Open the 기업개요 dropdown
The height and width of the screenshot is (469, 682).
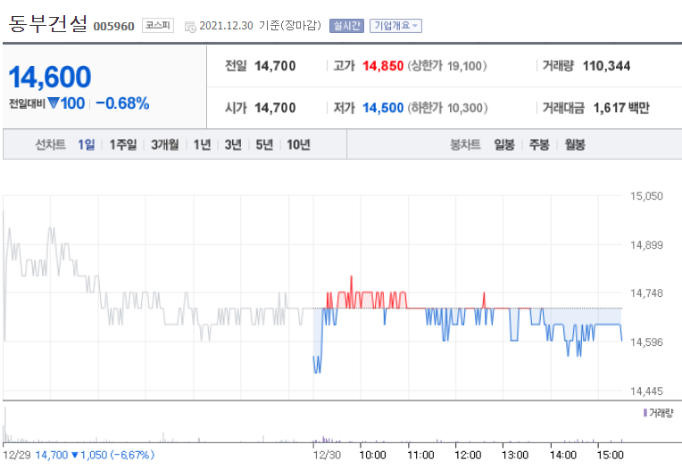pos(395,26)
